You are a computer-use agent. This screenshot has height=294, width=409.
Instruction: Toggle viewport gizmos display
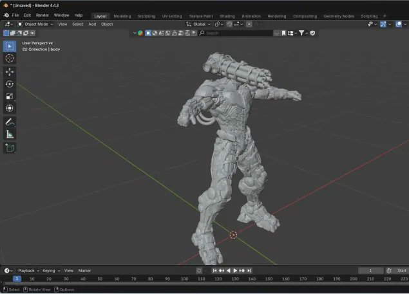tap(383, 24)
